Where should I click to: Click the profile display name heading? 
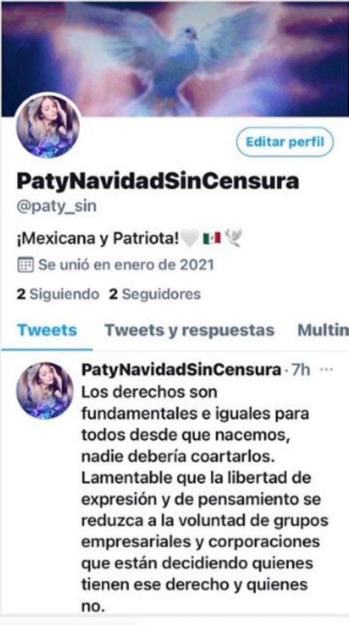click(x=158, y=181)
